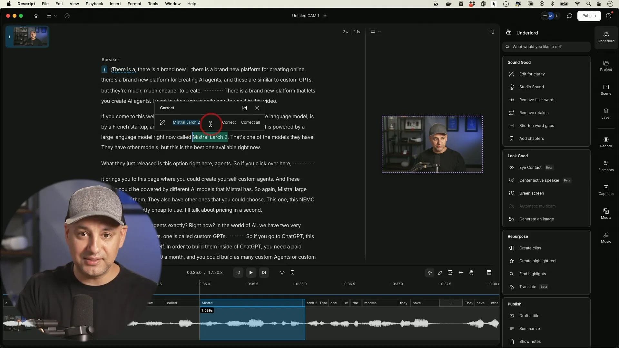Image resolution: width=619 pixels, height=348 pixels.
Task: Open the playback speed icon
Action: pos(282,273)
